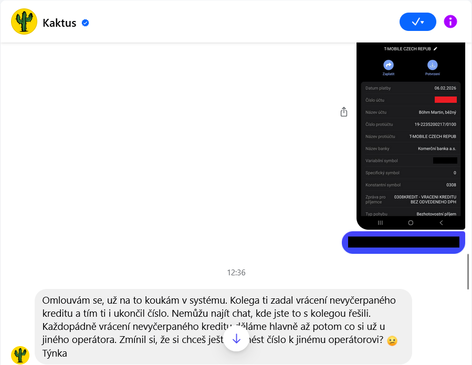472x365 pixels.
Task: Click the redacted blue sent message bubble
Action: (403, 242)
